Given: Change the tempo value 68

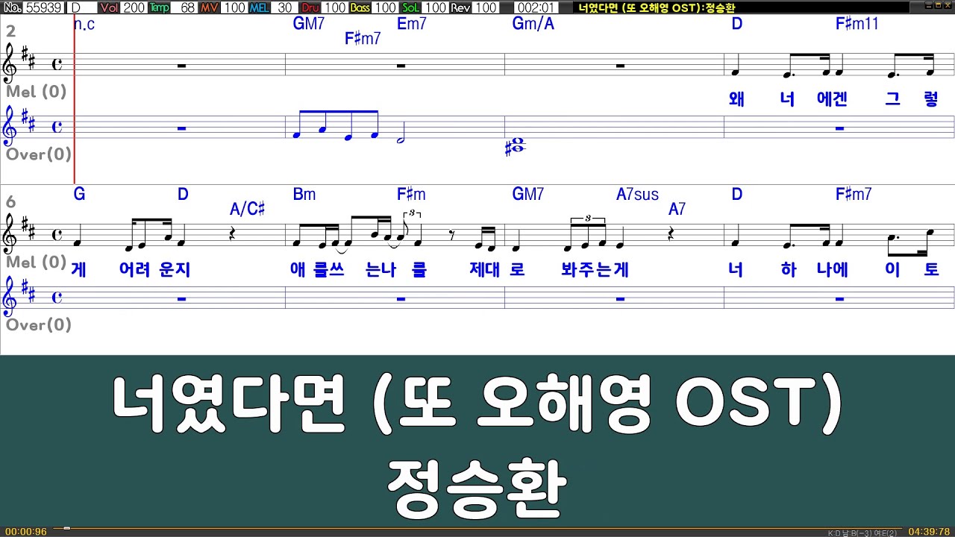Looking at the screenshot, I should click(184, 7).
